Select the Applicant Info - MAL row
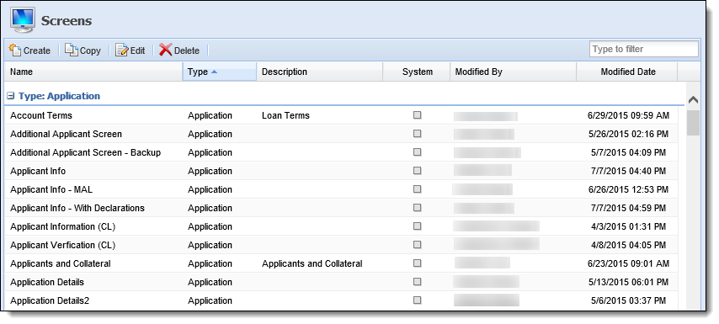The width and height of the screenshot is (719, 324). pyautogui.click(x=344, y=189)
